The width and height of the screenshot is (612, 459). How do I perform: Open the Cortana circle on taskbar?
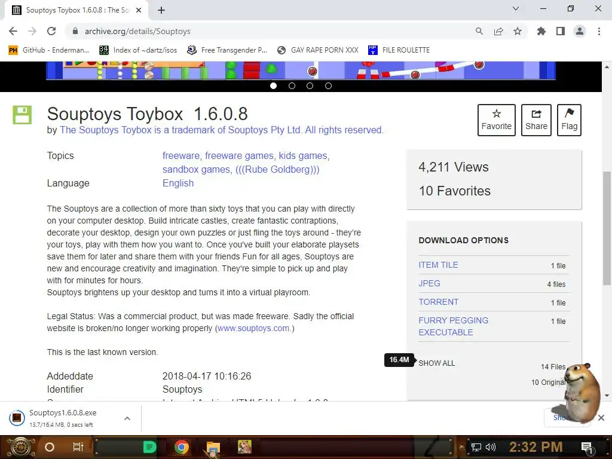click(50, 447)
